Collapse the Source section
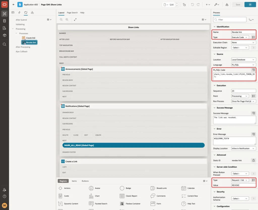 point(214,54)
